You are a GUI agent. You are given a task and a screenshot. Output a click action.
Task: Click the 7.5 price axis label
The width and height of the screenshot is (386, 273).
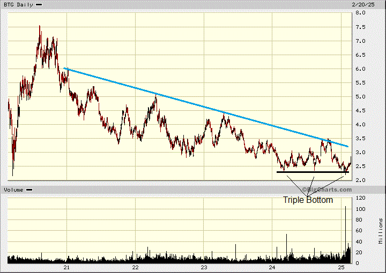tap(361, 27)
